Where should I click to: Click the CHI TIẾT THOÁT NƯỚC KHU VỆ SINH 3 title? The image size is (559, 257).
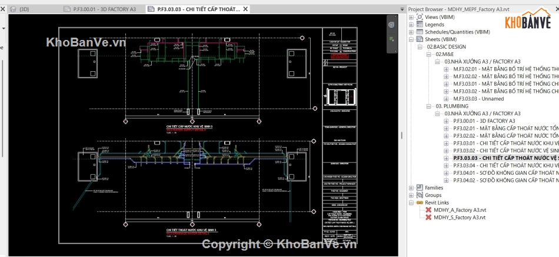pos(191,230)
